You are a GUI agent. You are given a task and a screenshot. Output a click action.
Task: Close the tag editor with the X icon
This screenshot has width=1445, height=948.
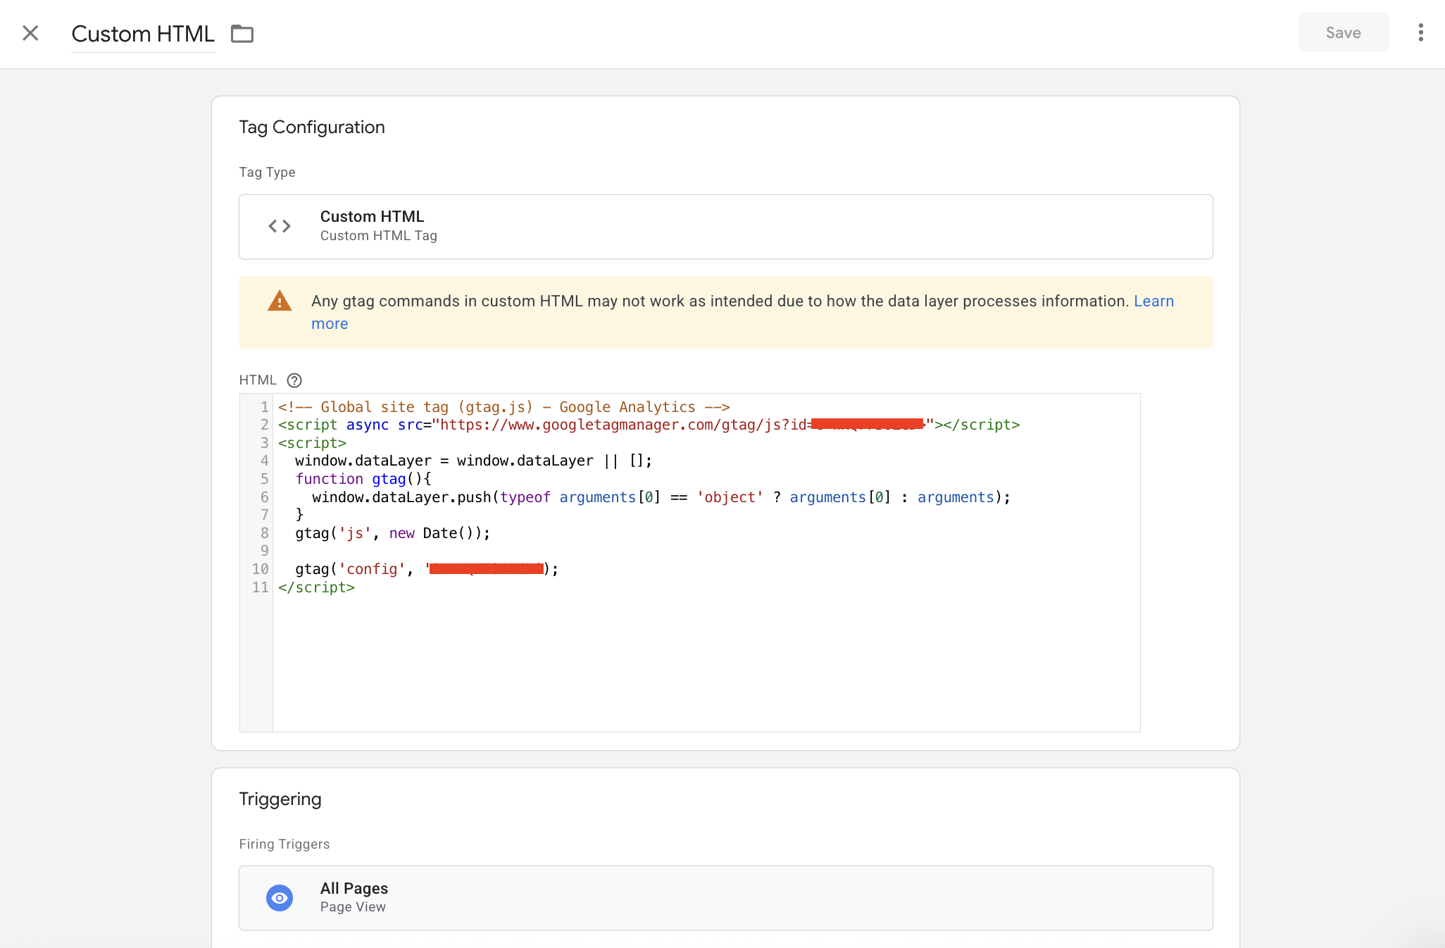click(30, 33)
